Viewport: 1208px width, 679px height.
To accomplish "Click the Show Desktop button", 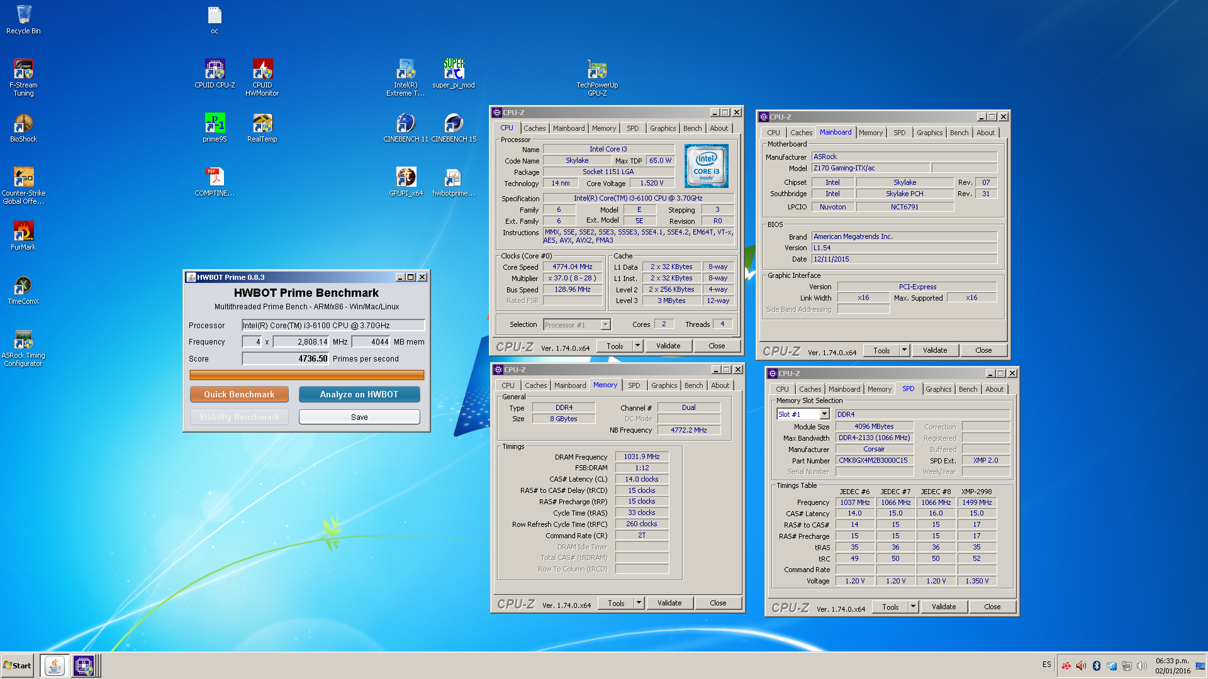I will coord(1200,665).
